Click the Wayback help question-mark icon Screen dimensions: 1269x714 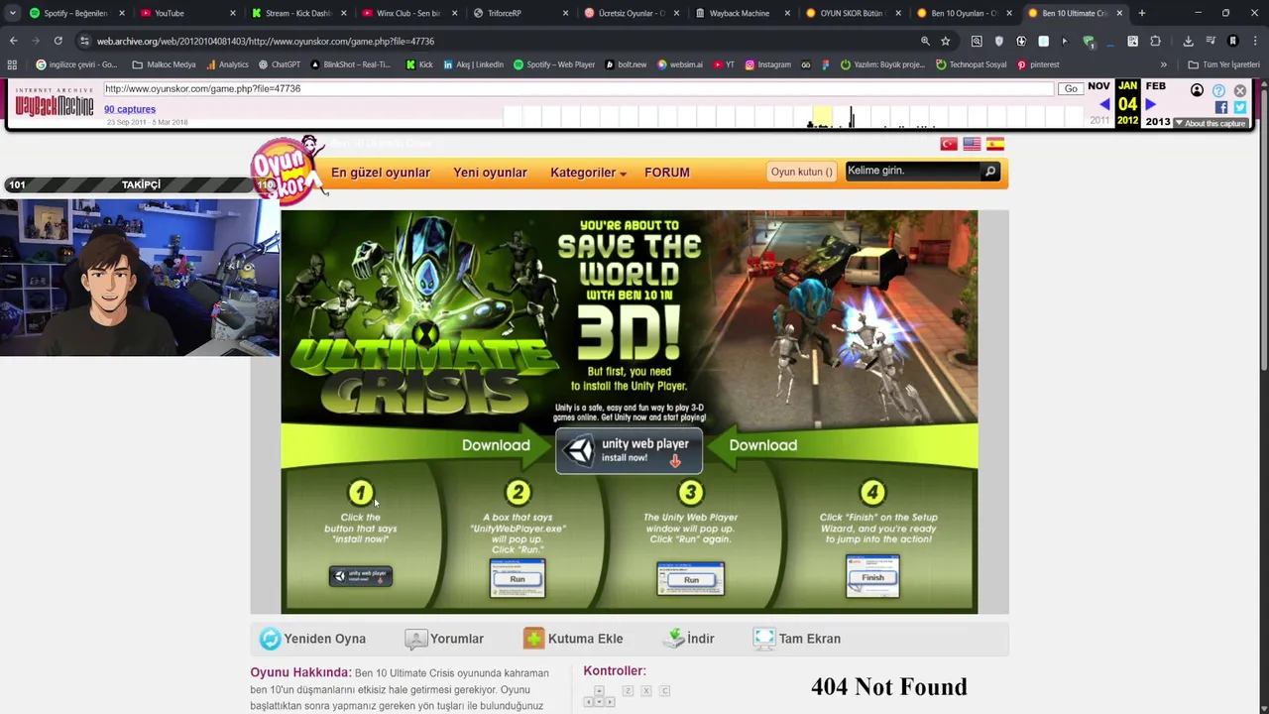pyautogui.click(x=1218, y=90)
